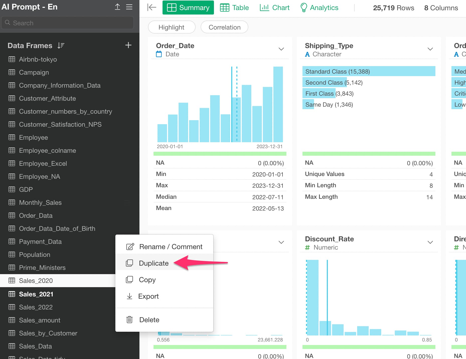Viewport: 466px width, 359px height.
Task: Open the Discount_Rate column dropdown arrow
Action: tap(430, 242)
